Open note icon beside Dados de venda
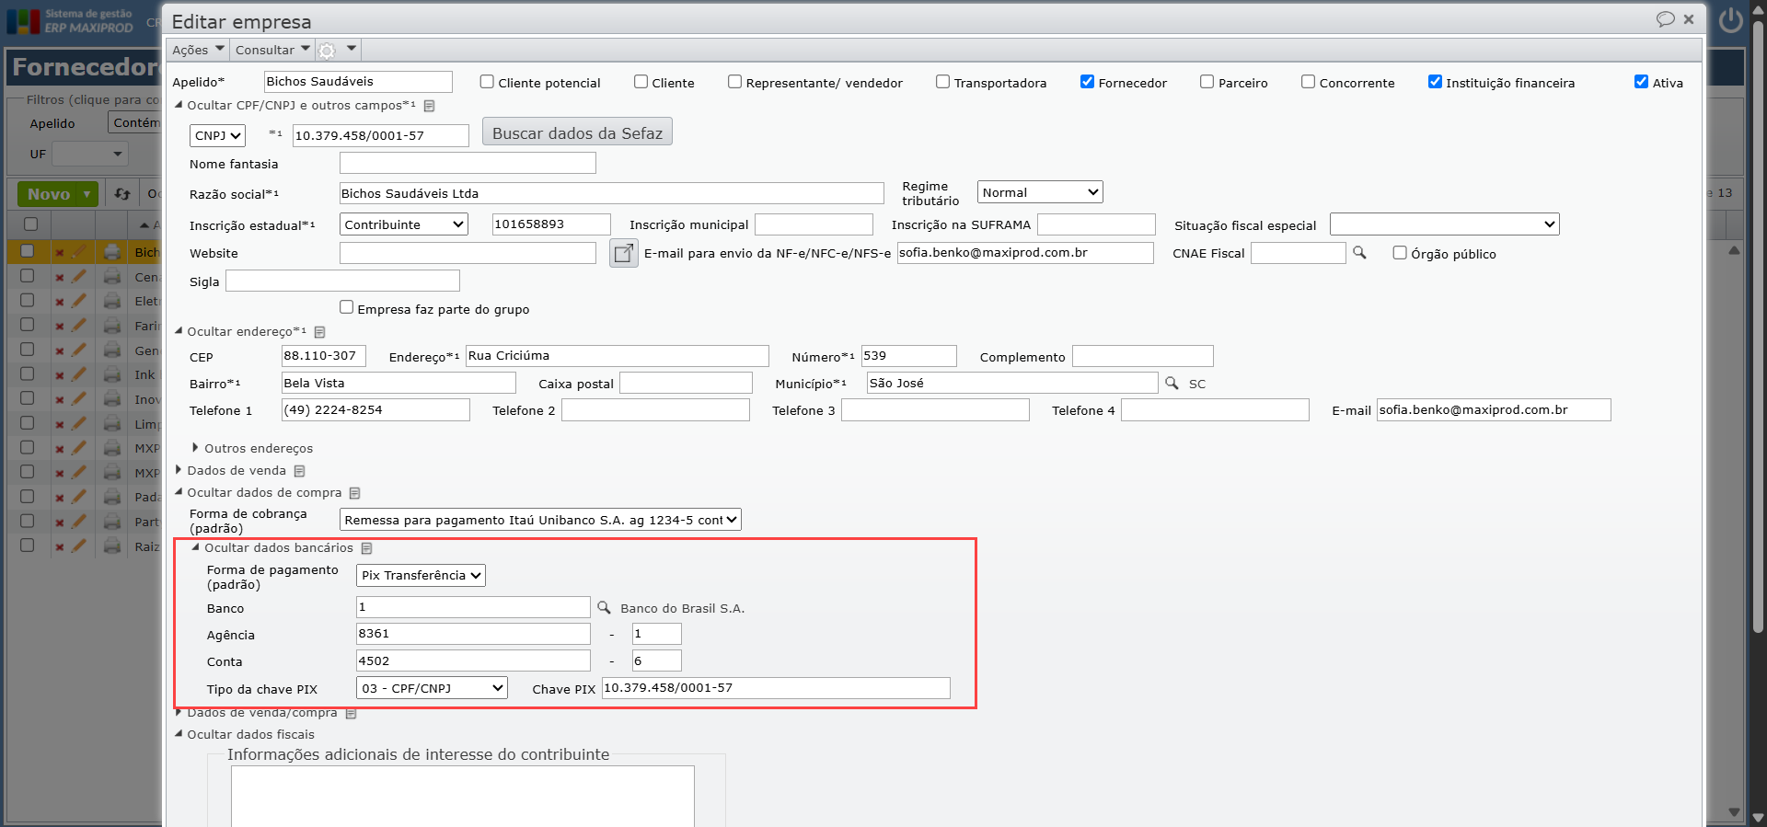Viewport: 1767px width, 827px height. 299,471
